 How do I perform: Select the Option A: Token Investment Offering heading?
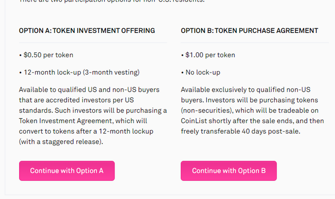coord(87,31)
